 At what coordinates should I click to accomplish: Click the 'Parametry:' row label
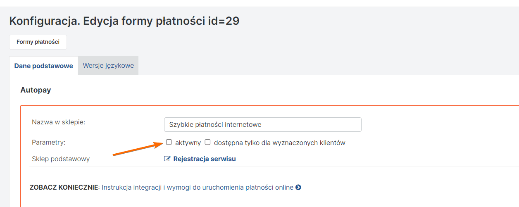[x=49, y=143]
